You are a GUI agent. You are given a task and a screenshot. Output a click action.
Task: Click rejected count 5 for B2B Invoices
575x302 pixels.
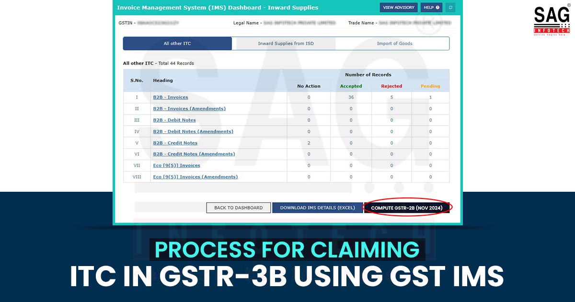[391, 97]
